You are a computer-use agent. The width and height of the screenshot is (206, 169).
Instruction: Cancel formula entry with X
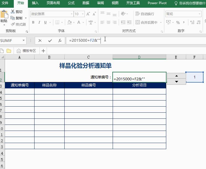[x=40, y=41]
